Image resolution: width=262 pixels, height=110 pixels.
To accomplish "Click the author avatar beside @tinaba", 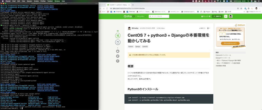I will coord(129,28).
